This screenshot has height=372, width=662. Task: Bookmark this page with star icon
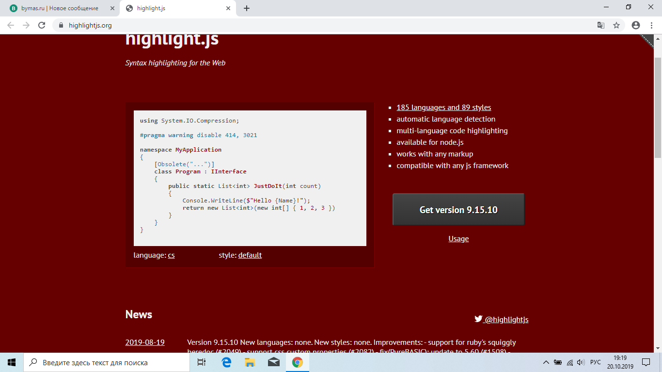pos(616,25)
